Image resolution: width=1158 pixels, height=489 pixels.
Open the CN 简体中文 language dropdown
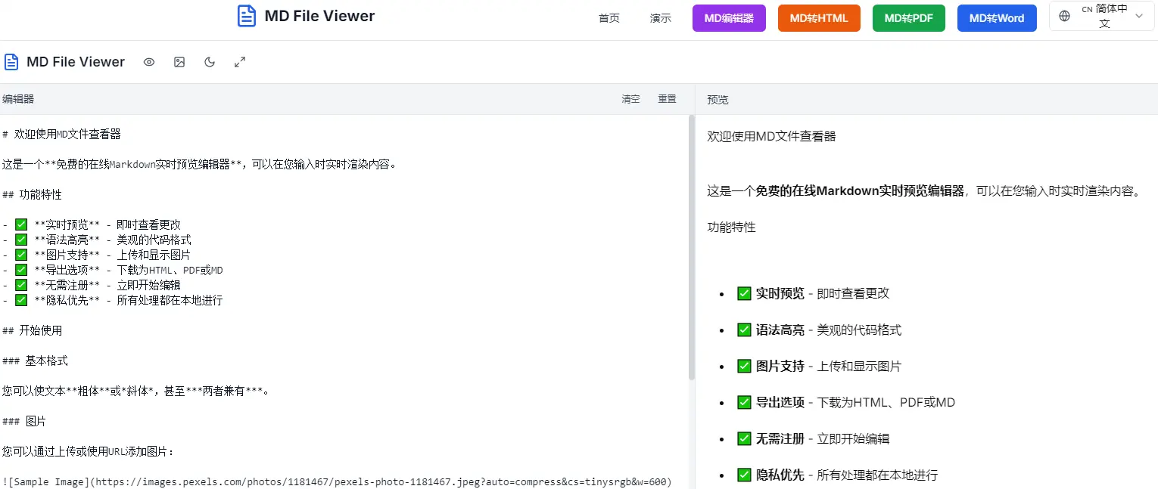point(1101,17)
